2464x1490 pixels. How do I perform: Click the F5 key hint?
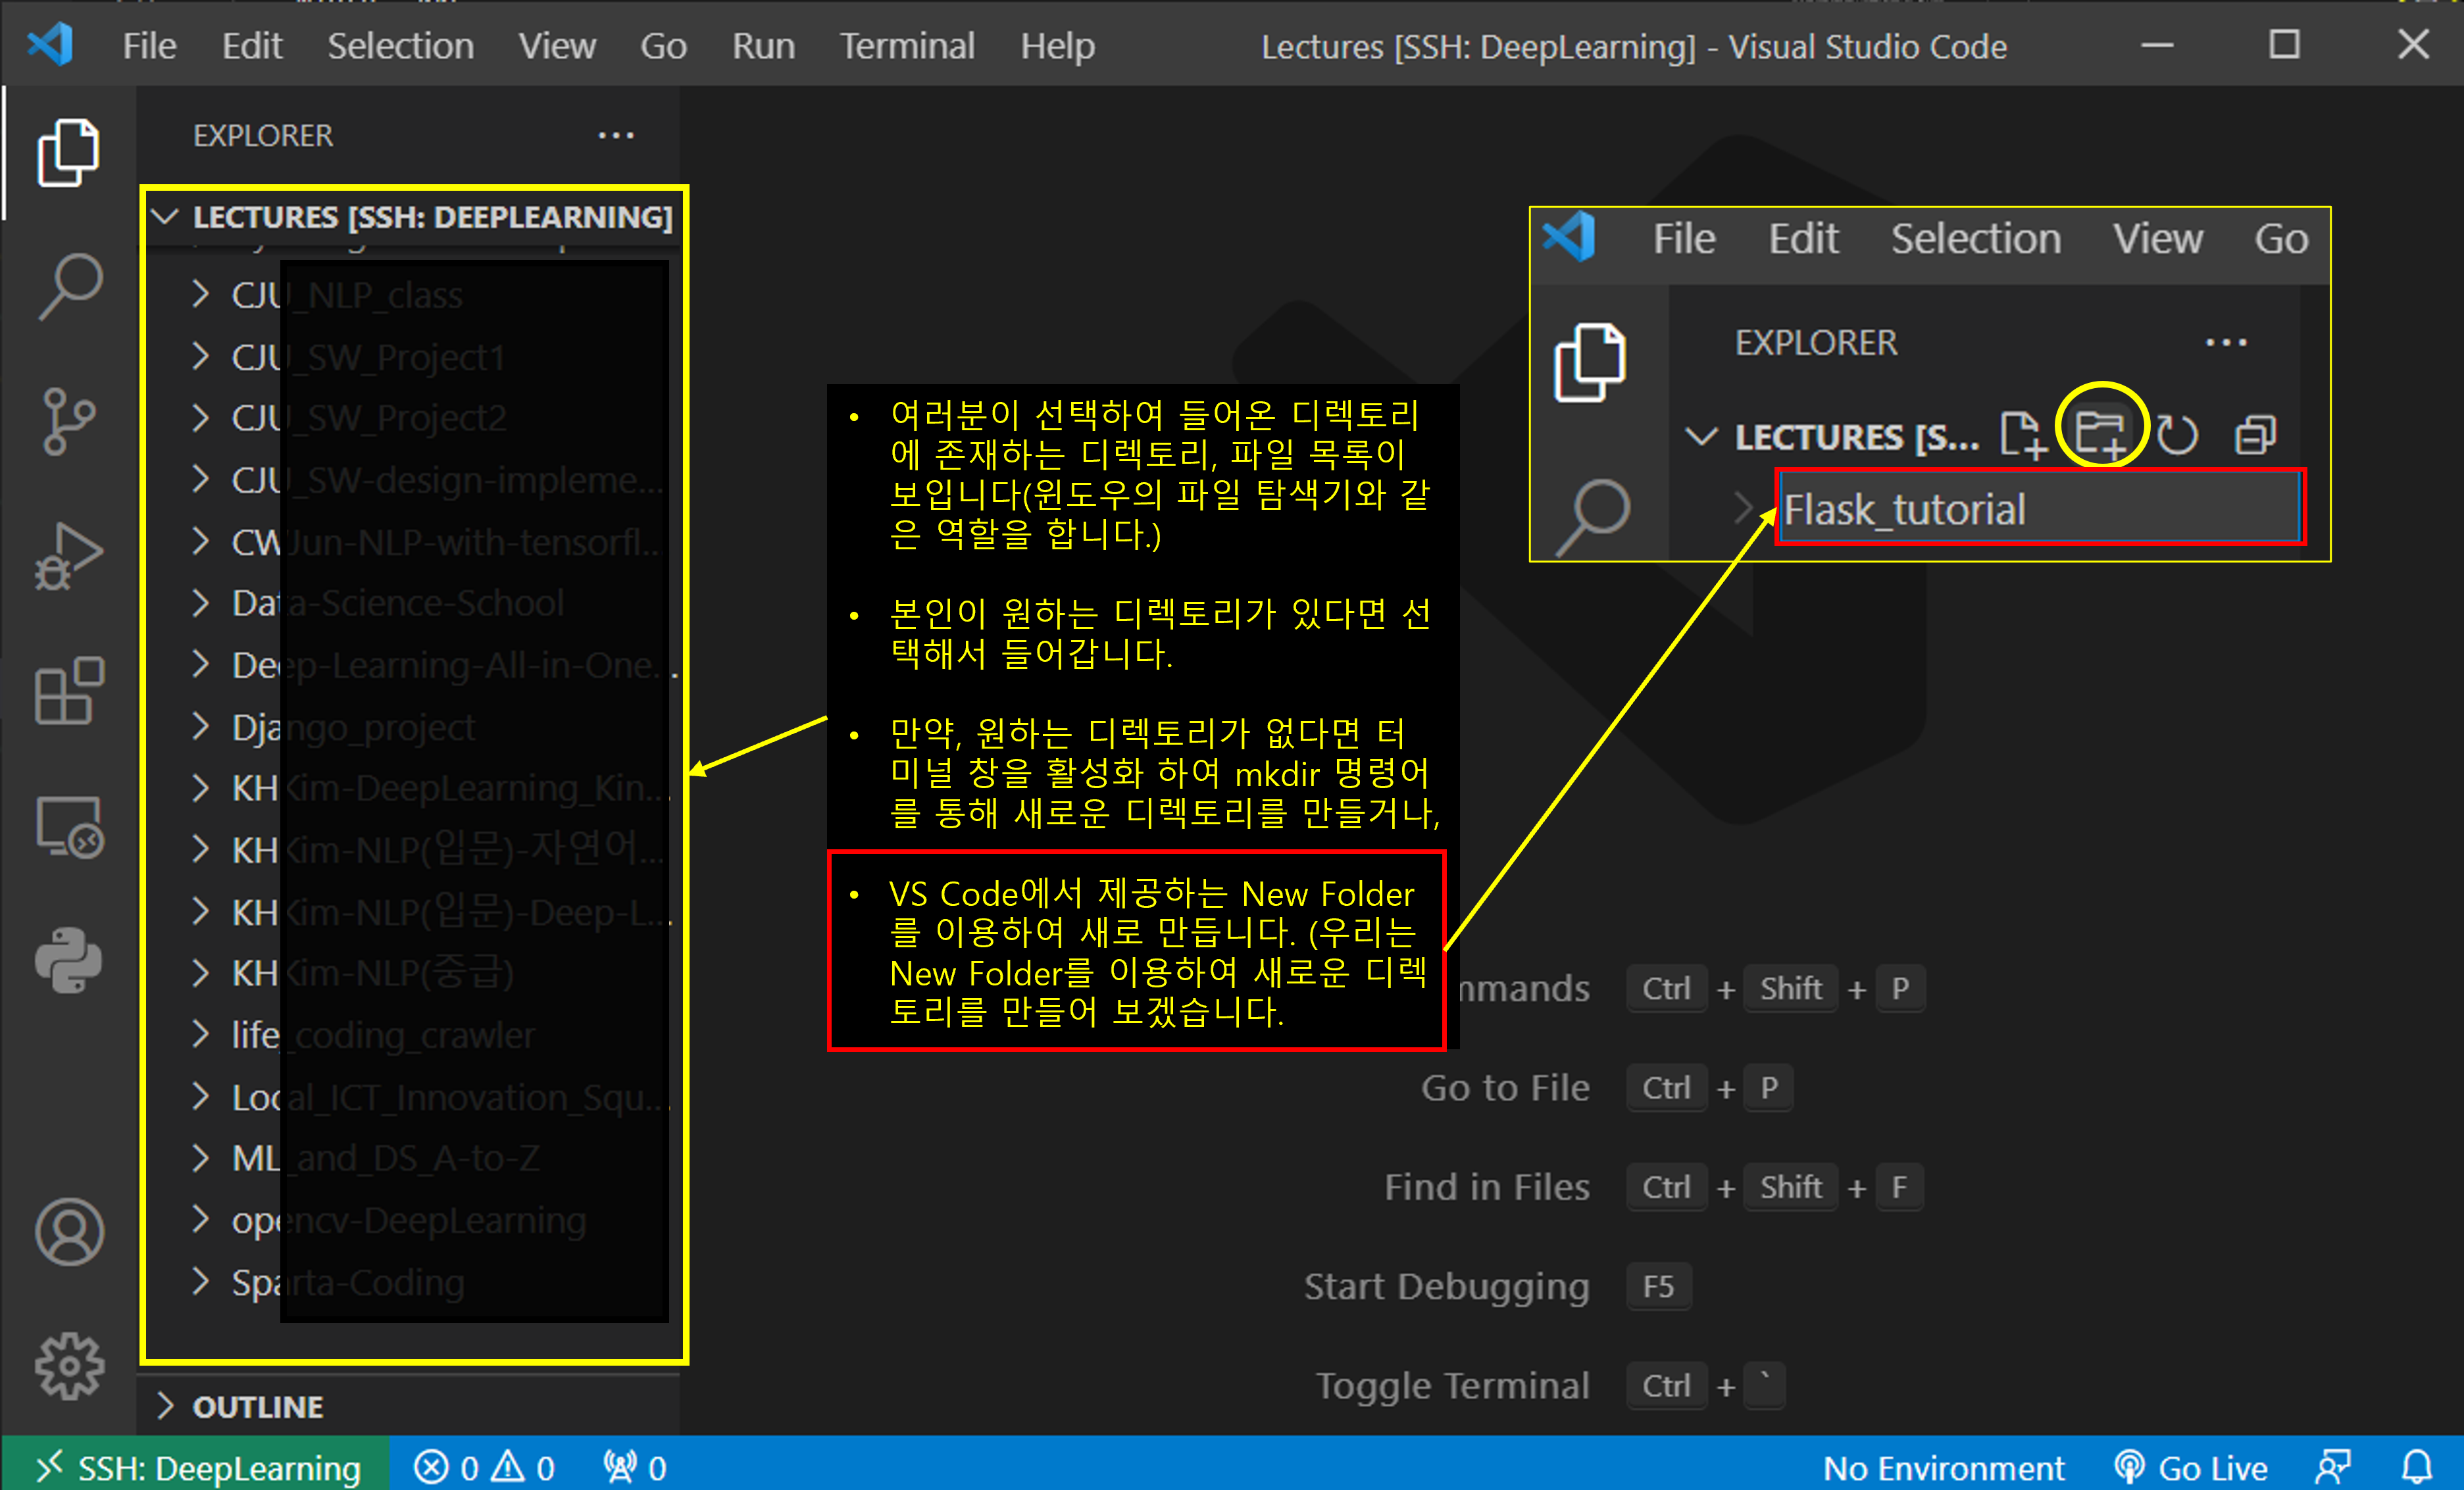1658,1286
